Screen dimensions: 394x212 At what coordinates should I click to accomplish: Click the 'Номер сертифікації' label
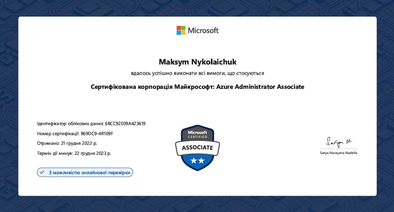click(58, 134)
